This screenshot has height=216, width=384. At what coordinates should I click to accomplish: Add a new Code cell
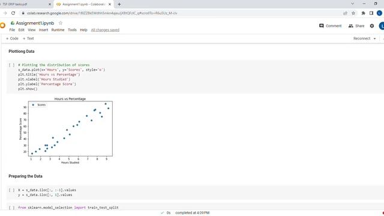coord(12,38)
